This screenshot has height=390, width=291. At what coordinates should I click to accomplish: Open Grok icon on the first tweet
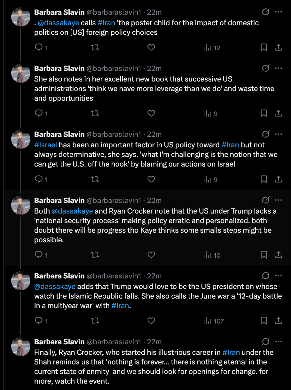click(265, 12)
